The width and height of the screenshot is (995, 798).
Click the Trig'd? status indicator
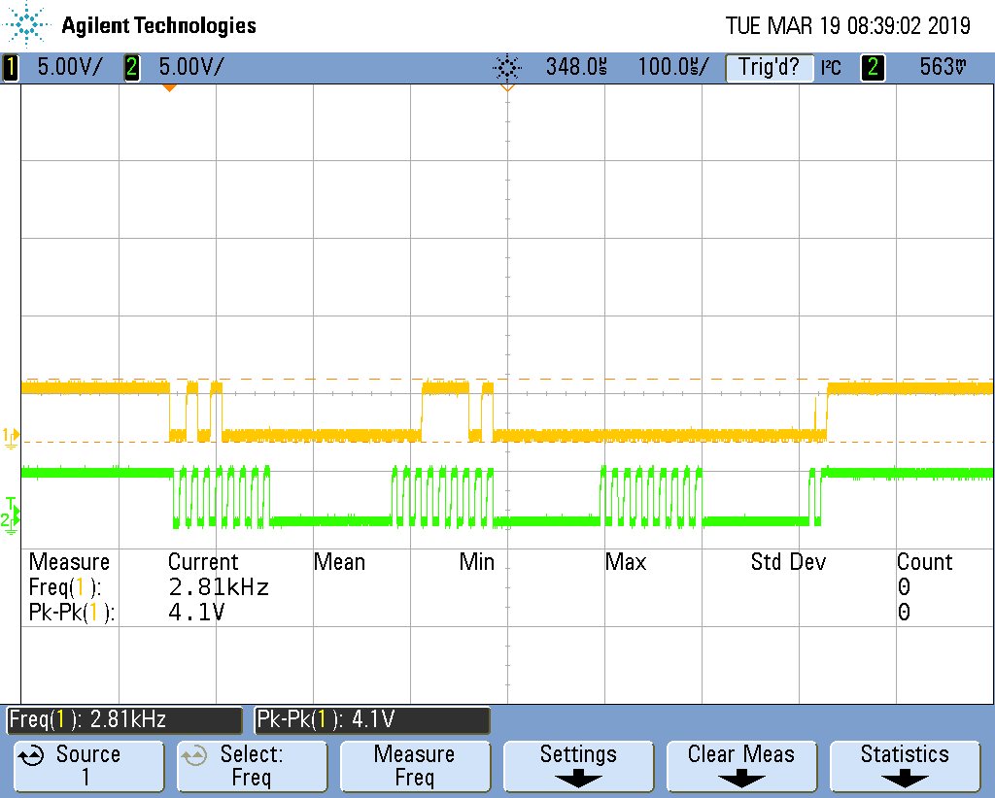coord(770,67)
